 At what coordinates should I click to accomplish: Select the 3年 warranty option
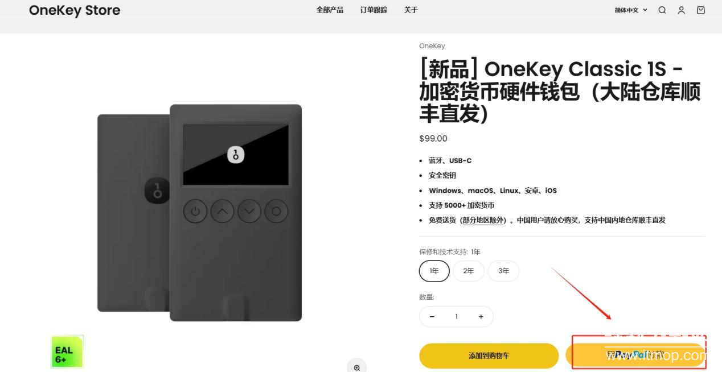(x=503, y=271)
